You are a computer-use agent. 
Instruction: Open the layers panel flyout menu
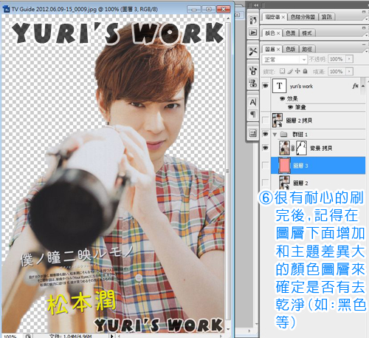coord(367,51)
